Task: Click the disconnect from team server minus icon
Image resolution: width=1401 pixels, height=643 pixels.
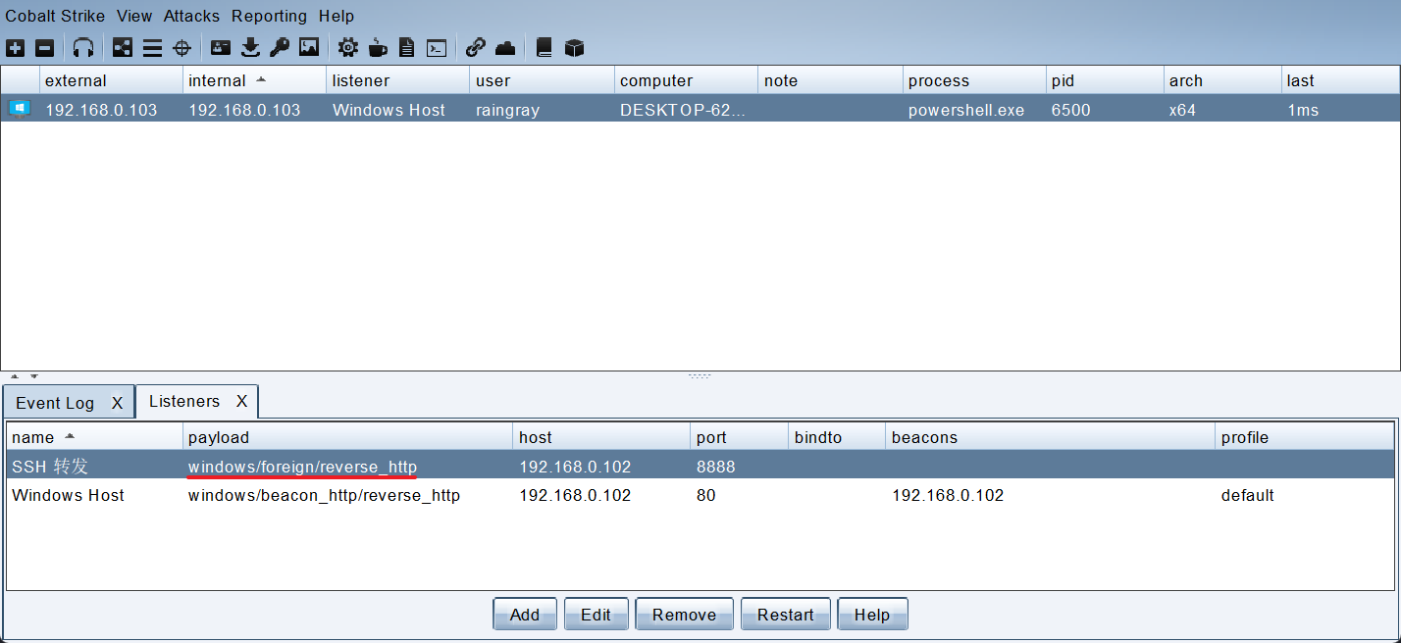Action: [x=44, y=47]
